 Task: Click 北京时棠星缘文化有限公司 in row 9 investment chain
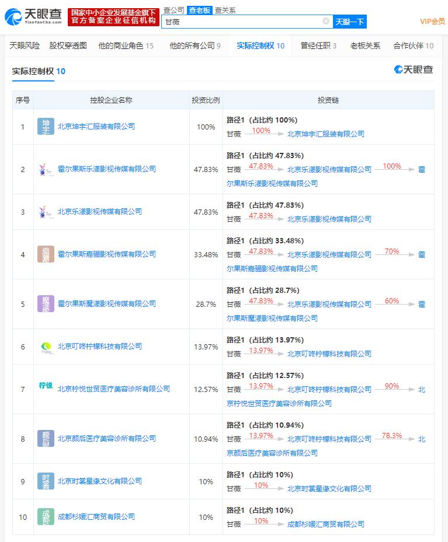point(329,489)
